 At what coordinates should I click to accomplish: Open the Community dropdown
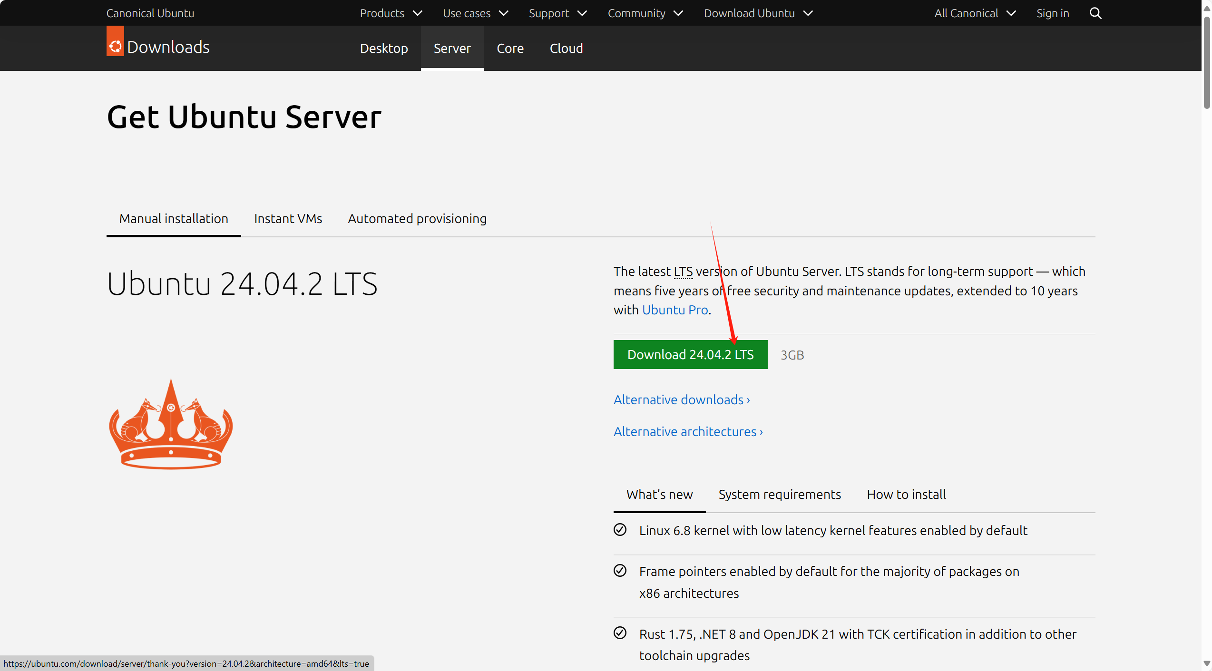click(678, 13)
